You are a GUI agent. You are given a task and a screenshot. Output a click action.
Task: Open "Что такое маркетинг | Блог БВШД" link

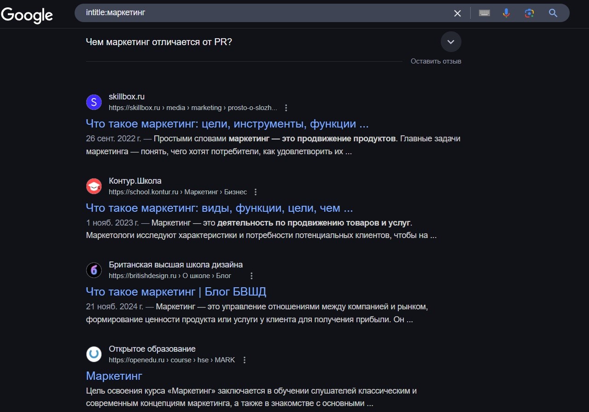pos(176,292)
